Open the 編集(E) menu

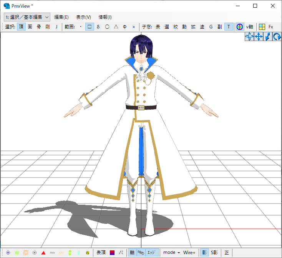(61, 17)
